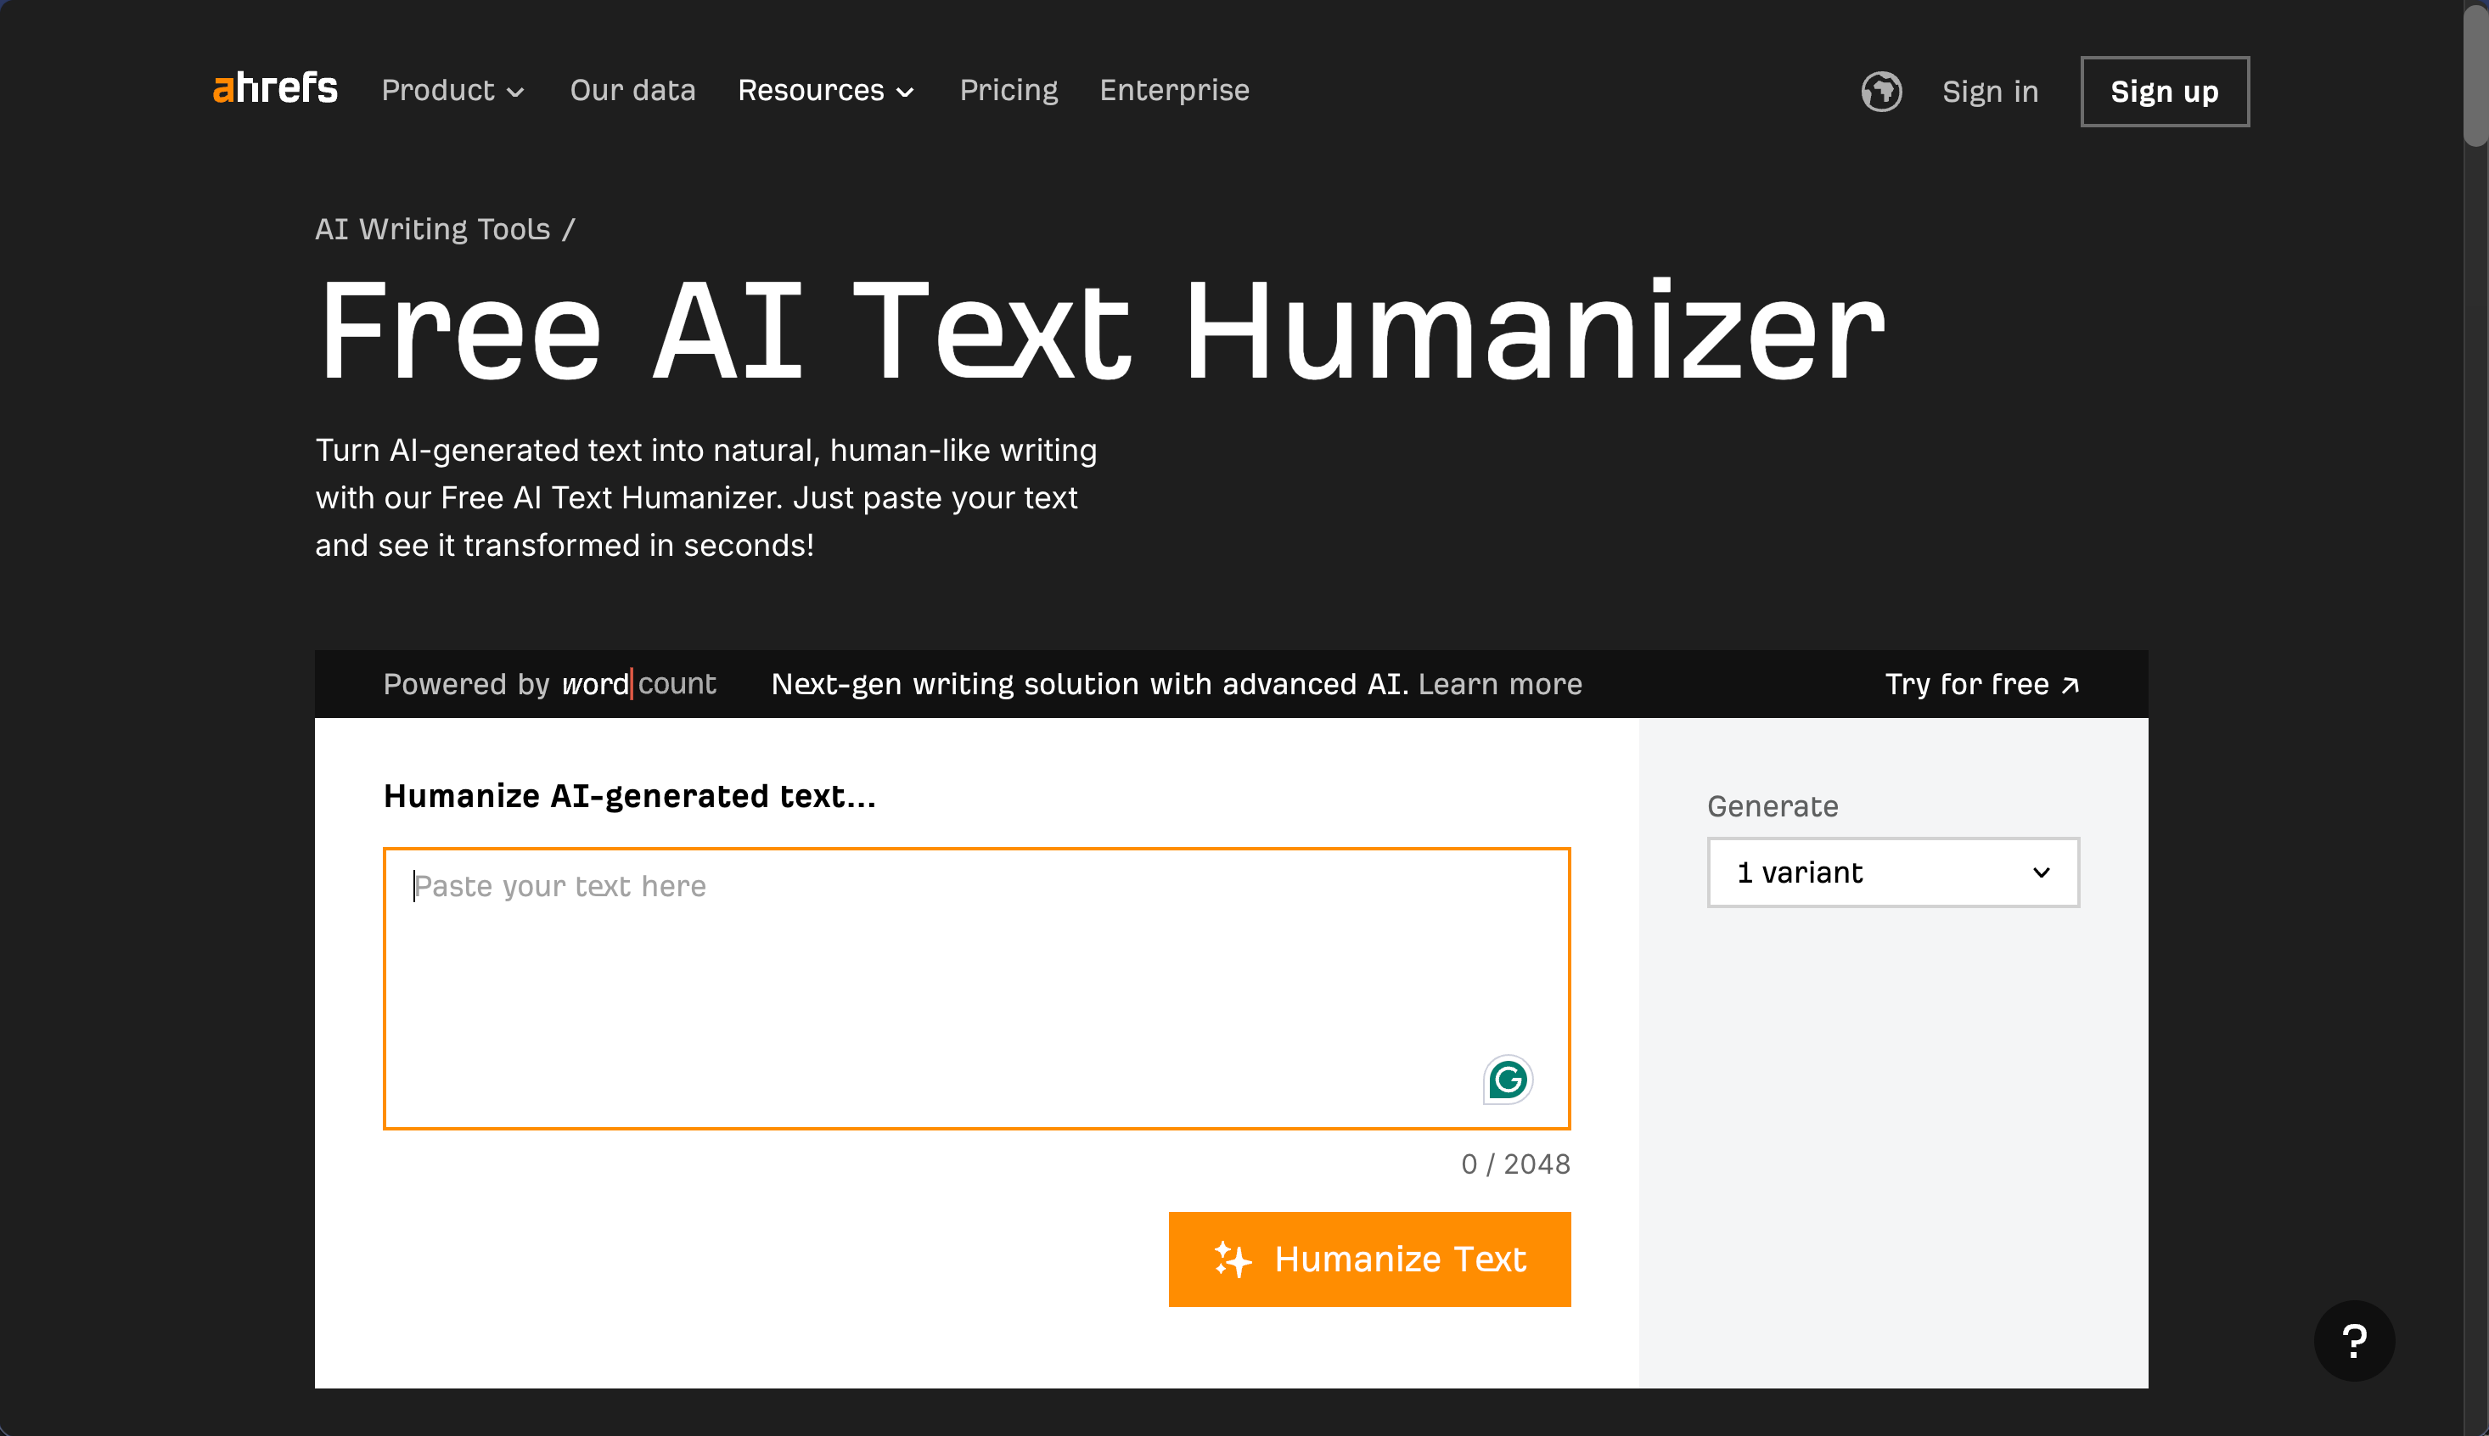
Task: Follow the Learn more link
Action: click(1499, 683)
